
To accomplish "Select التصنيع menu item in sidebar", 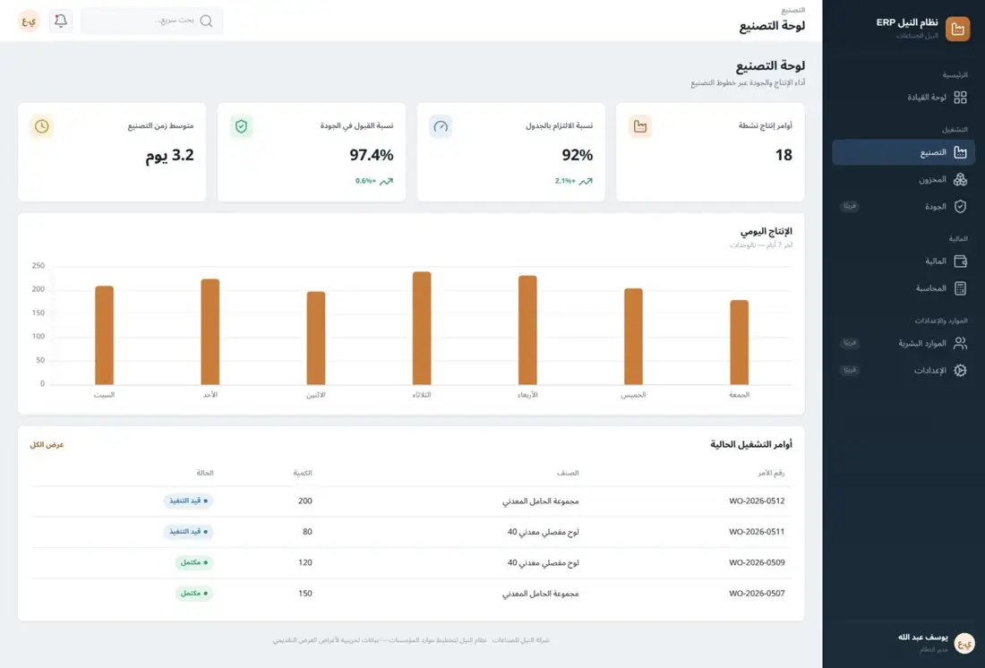I will (904, 152).
